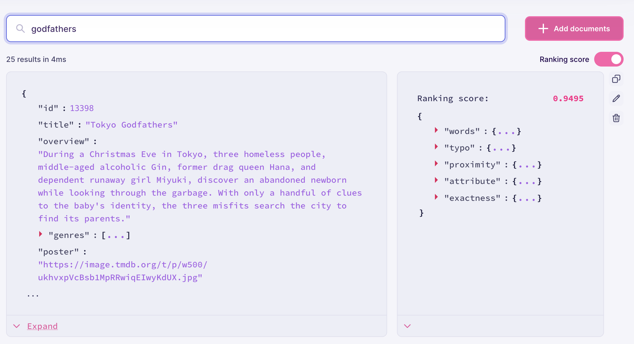
Task: Click the "Tokyo Godfathers" title value
Action: tap(131, 125)
